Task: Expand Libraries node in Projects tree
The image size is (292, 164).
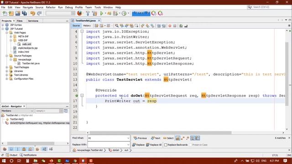Action: tap(7, 71)
